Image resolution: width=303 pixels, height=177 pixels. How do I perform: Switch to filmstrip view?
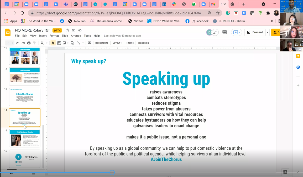point(11,173)
